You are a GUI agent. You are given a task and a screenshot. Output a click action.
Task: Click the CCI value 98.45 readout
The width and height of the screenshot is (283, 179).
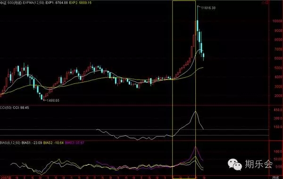(x=21, y=107)
